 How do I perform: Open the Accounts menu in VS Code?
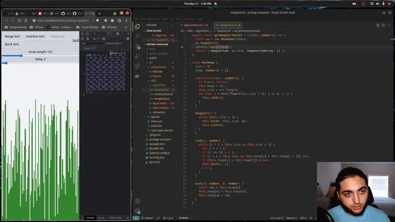(x=137, y=201)
